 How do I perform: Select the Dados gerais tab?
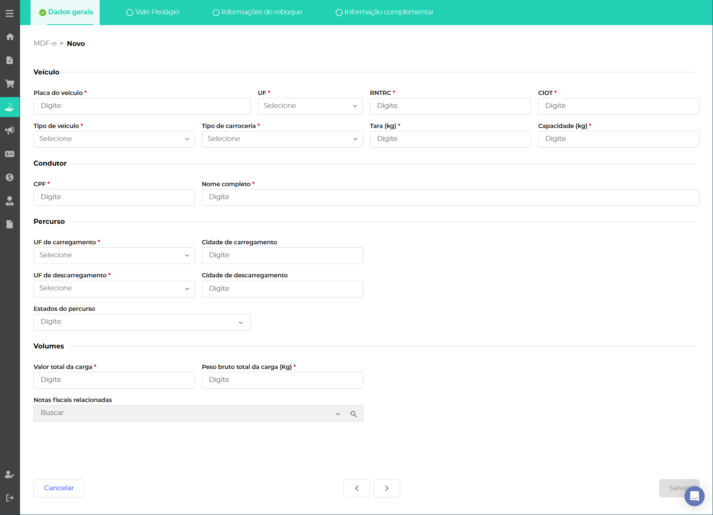tap(66, 12)
